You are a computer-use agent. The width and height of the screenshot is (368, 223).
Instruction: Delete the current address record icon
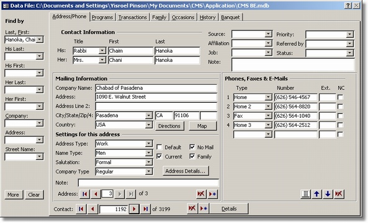tap(201, 194)
